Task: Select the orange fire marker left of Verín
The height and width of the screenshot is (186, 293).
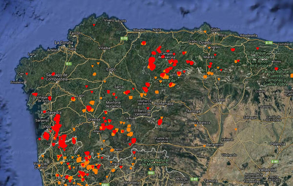Action: point(112,150)
